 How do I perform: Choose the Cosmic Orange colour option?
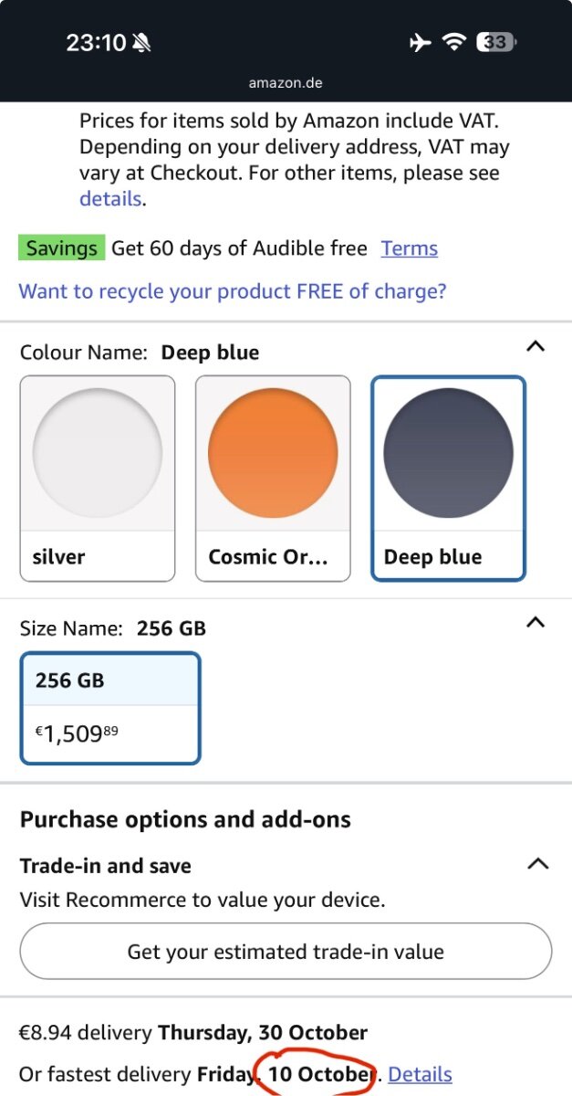point(273,478)
